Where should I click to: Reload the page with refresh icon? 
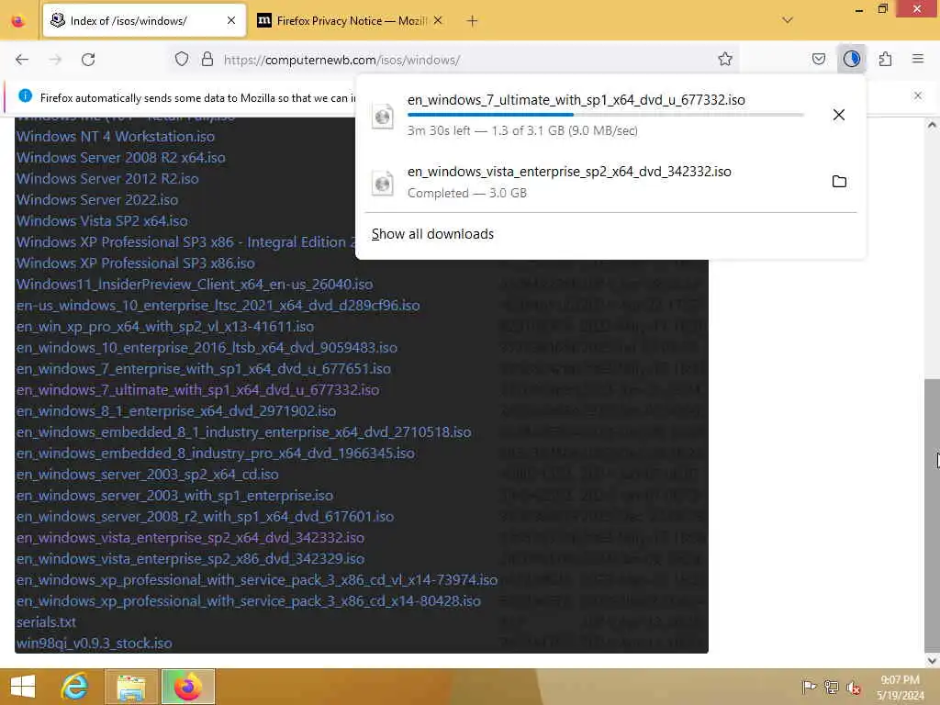pos(88,60)
